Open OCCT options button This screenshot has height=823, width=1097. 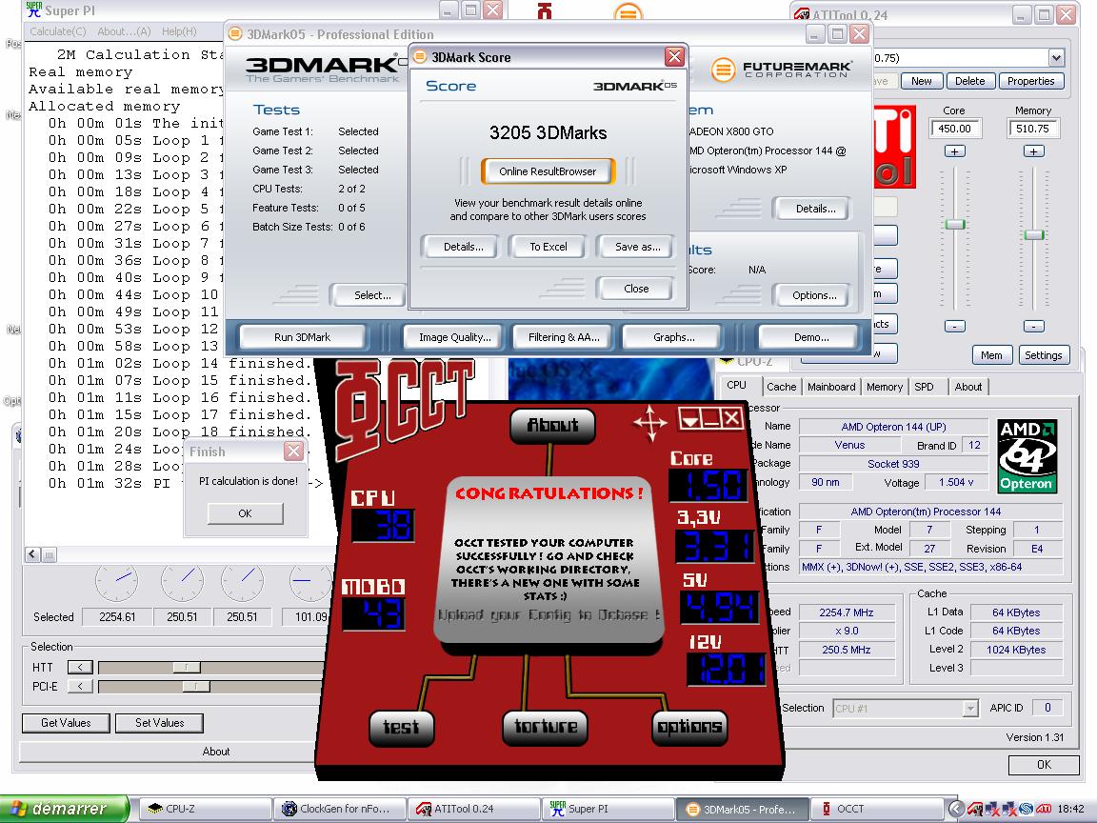coord(689,727)
